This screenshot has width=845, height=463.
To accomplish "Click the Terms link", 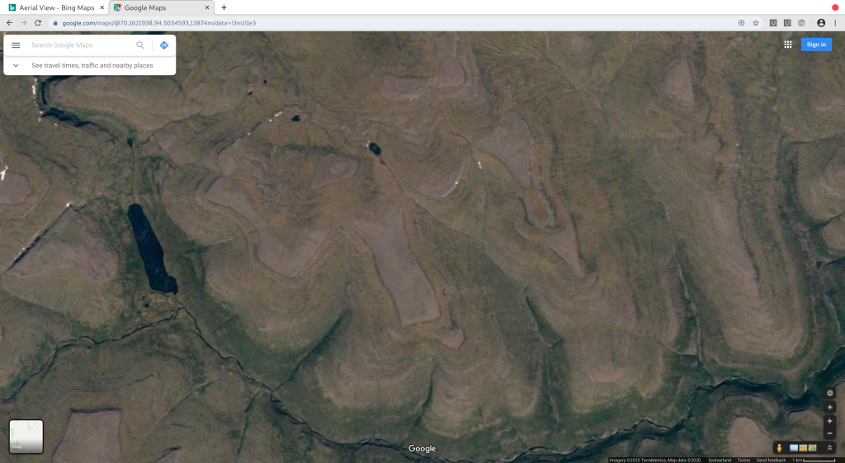I will (744, 461).
